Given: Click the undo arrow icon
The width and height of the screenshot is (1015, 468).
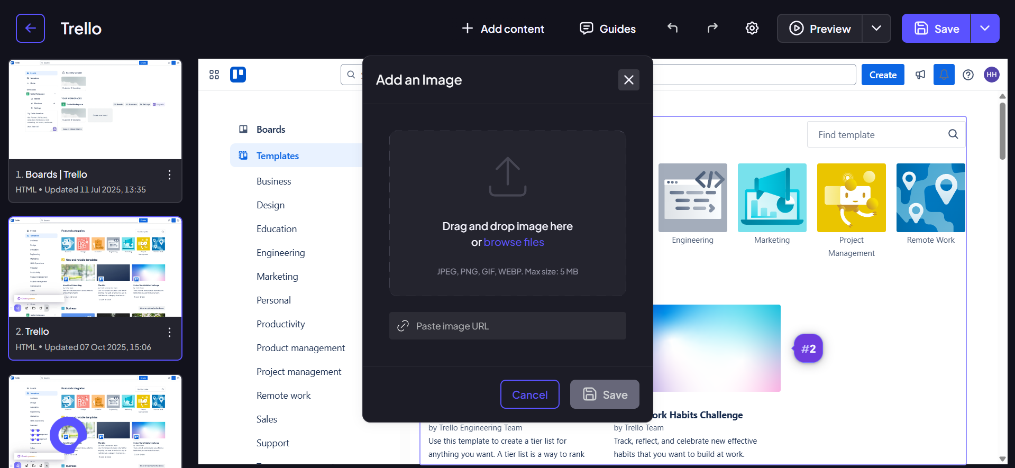Looking at the screenshot, I should tap(672, 28).
